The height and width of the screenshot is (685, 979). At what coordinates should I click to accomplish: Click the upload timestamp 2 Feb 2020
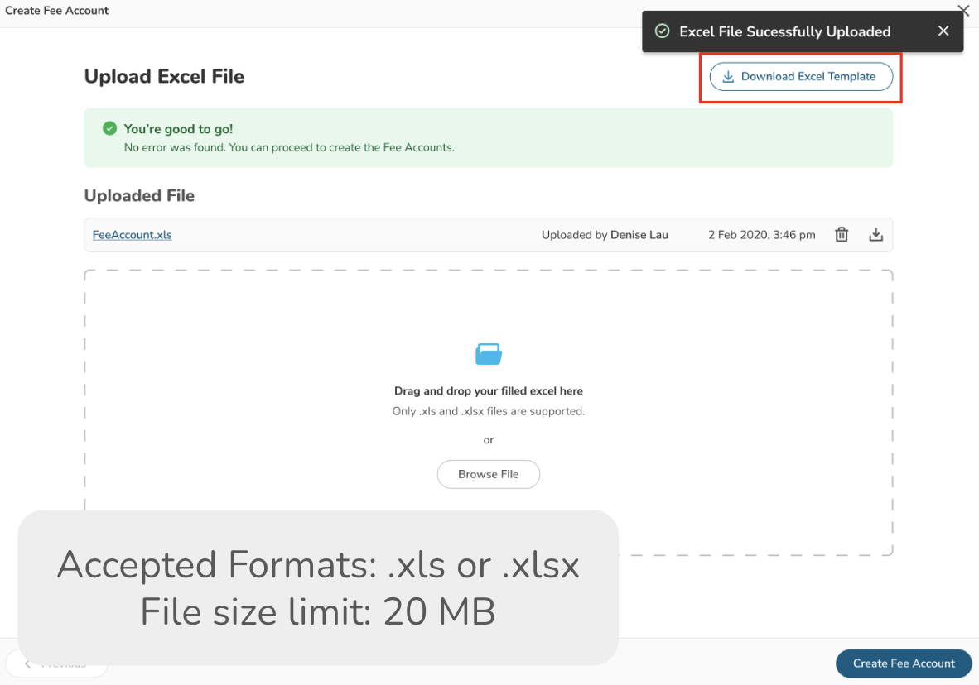click(x=761, y=235)
